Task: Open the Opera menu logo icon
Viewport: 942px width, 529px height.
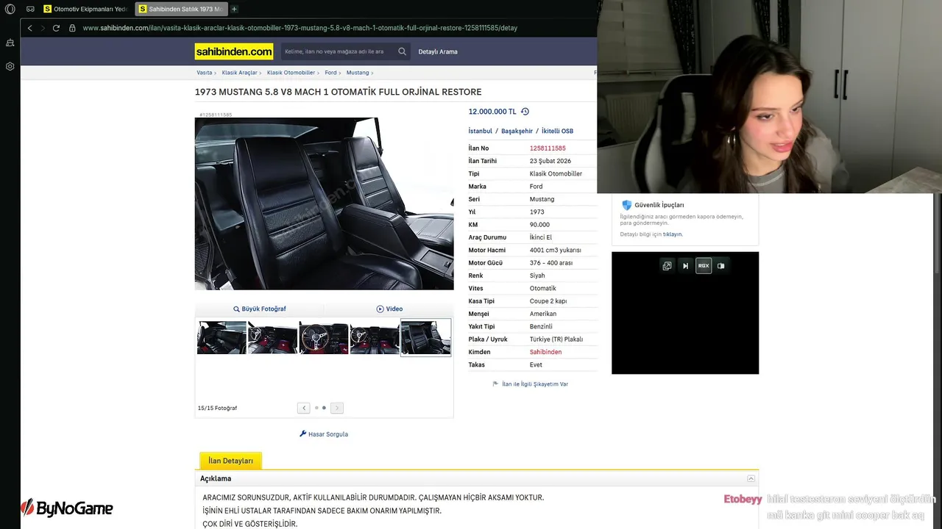Action: click(10, 9)
